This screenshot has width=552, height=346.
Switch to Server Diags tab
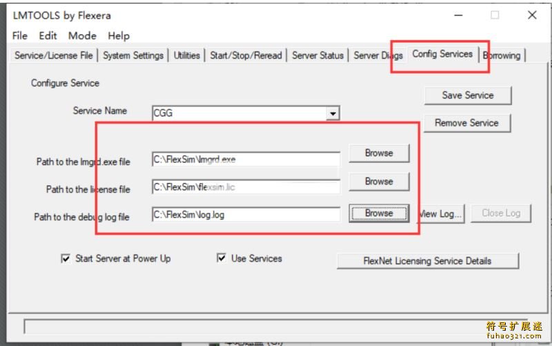[378, 55]
